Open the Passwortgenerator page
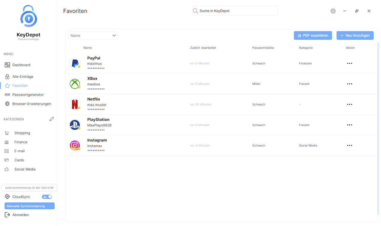The width and height of the screenshot is (381, 226). tap(28, 95)
